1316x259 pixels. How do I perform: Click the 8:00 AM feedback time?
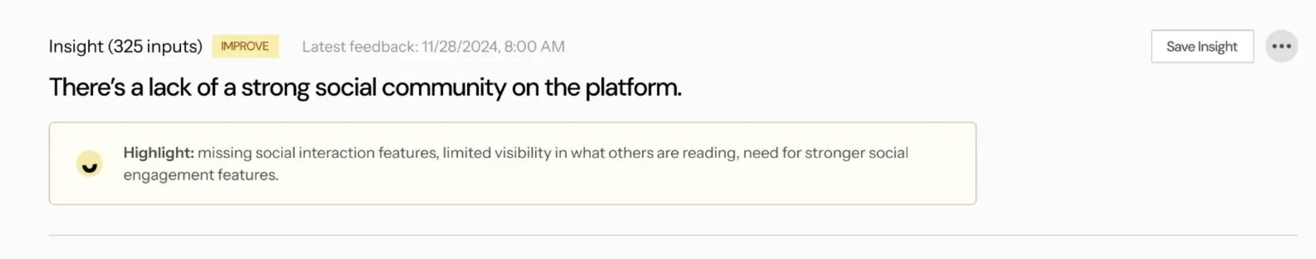click(534, 46)
